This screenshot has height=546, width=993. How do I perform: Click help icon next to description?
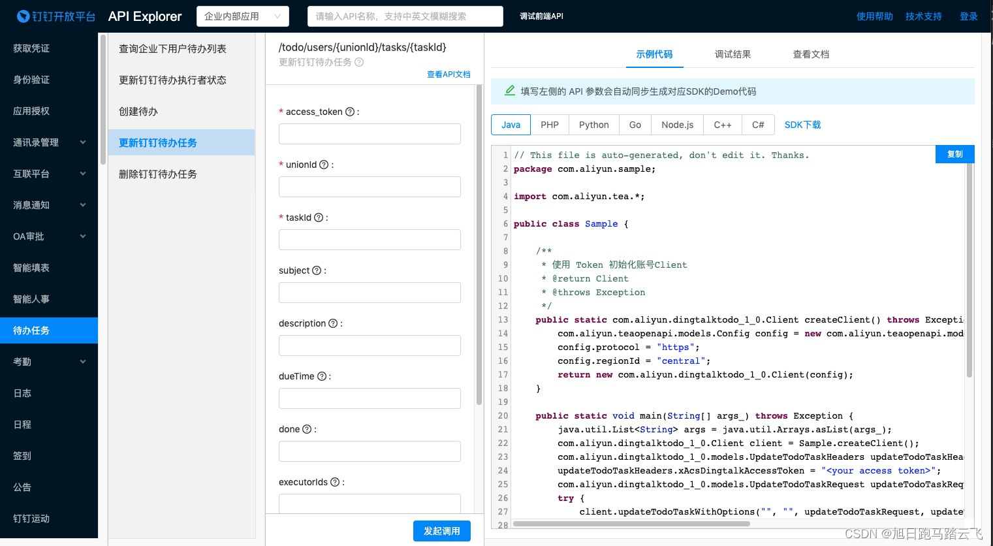coord(333,323)
